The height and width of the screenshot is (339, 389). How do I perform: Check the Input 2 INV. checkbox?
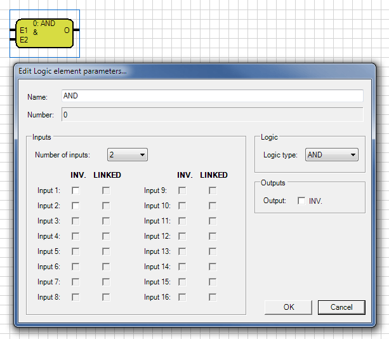click(76, 206)
